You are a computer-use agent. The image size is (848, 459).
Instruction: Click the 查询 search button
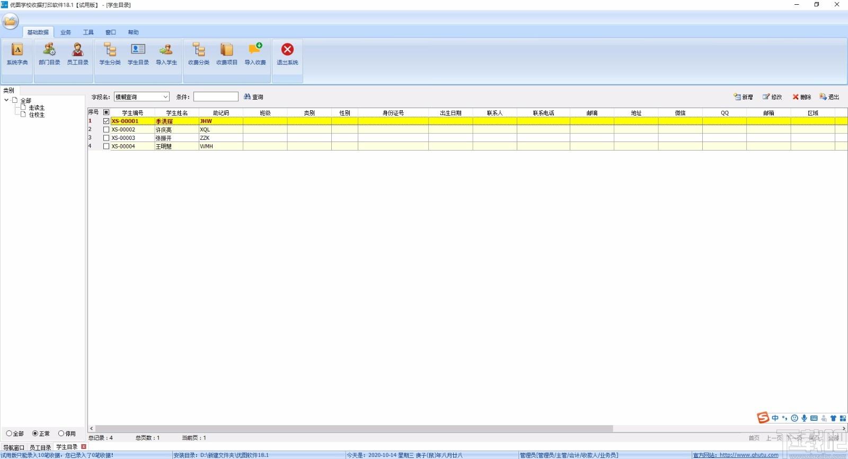coord(253,97)
